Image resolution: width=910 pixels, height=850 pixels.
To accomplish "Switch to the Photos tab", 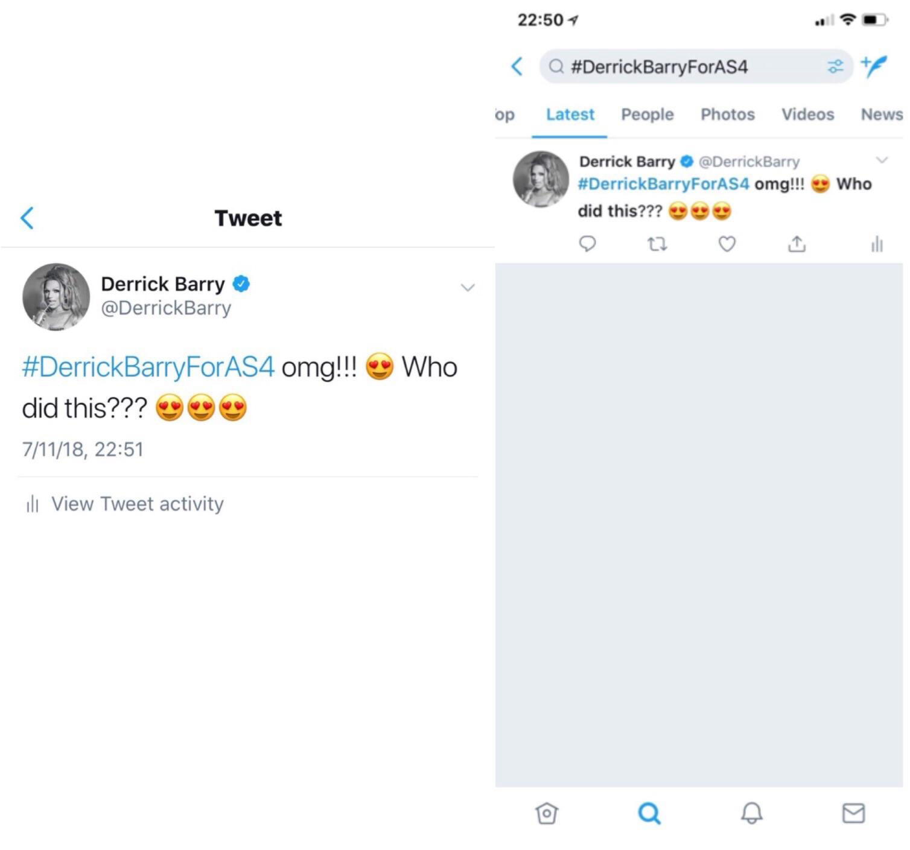I will pyautogui.click(x=727, y=114).
